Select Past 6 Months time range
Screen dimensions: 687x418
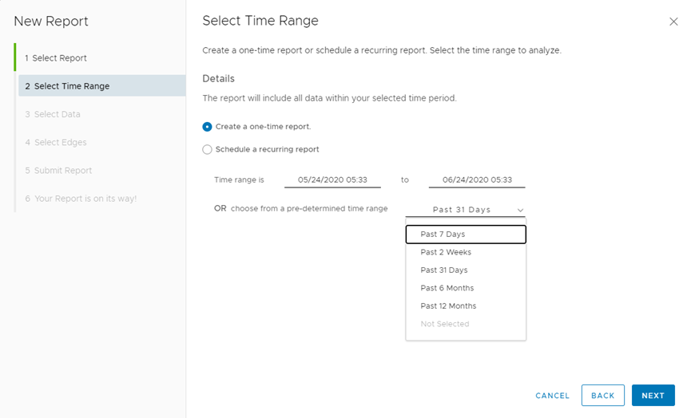click(x=447, y=288)
